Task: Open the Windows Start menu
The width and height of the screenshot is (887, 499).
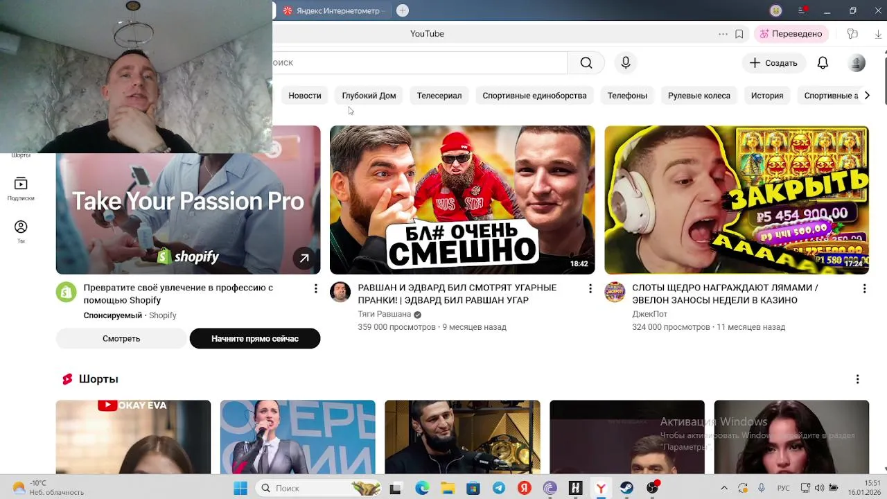Action: coord(240,488)
